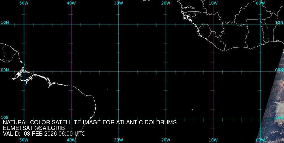284x143 pixels.
Task: Click the top 30W longitude label
Action: coord(118,3)
